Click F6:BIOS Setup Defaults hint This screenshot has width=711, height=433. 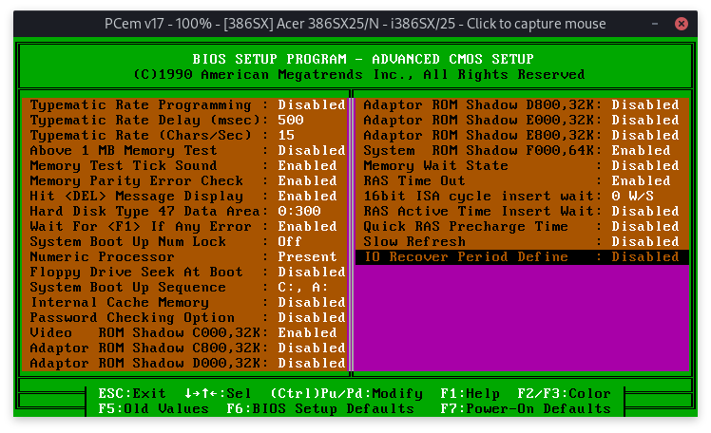[320, 409]
